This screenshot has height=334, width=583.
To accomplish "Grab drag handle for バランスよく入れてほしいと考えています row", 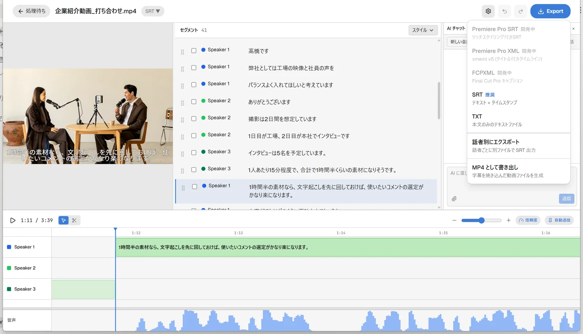I will 183,86.
